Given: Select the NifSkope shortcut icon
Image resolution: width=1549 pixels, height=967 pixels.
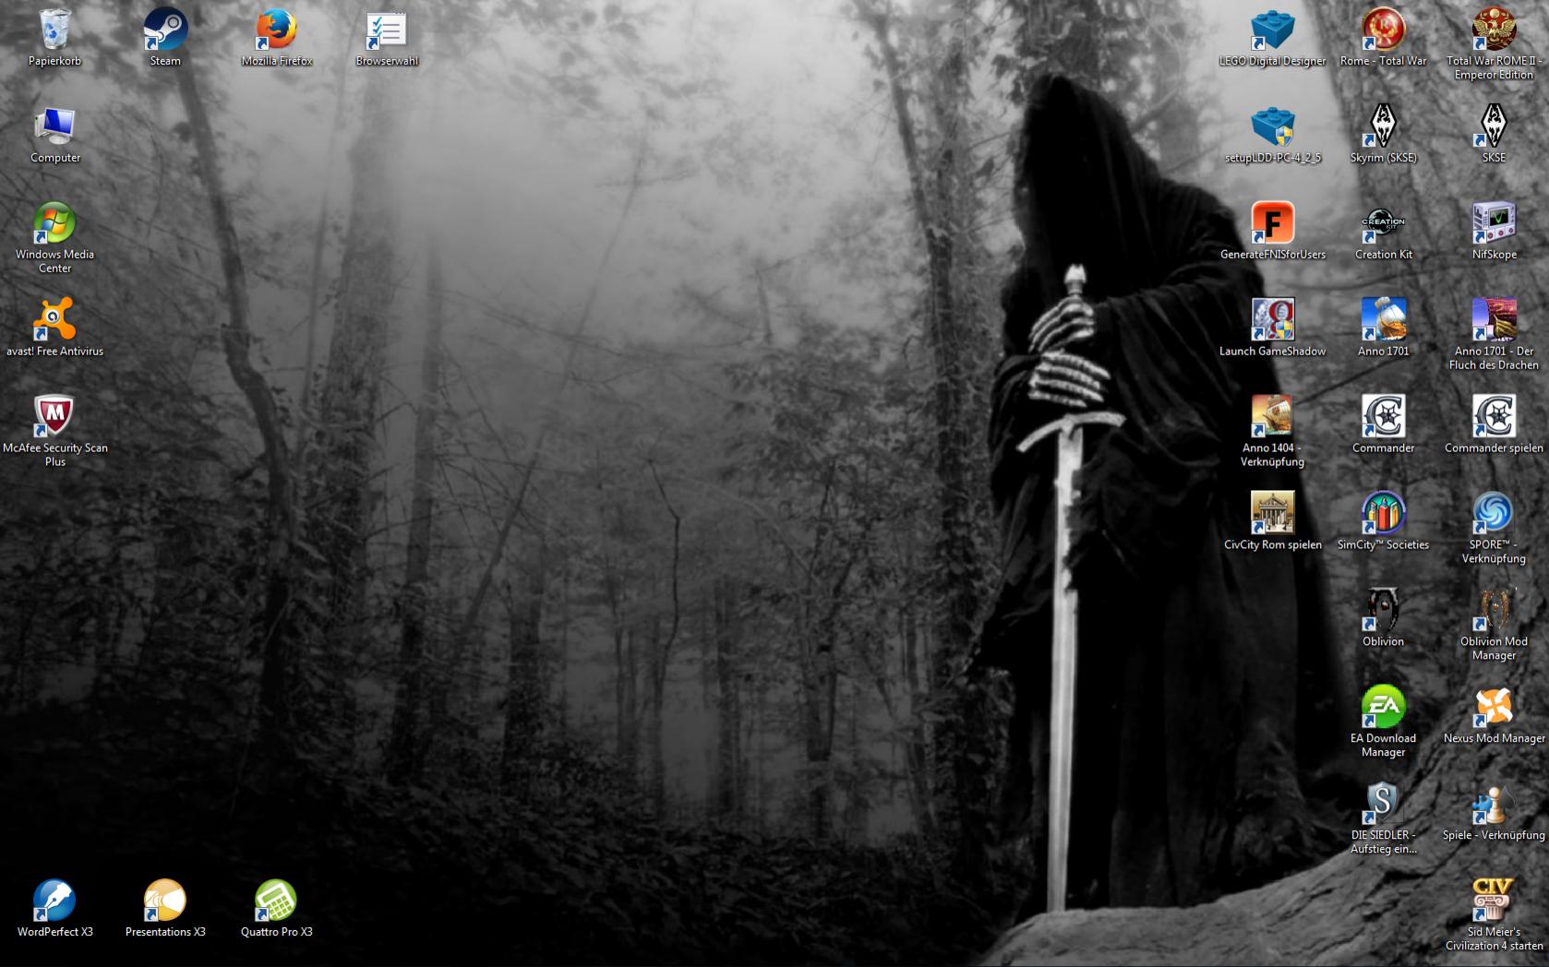Looking at the screenshot, I should (x=1494, y=224).
